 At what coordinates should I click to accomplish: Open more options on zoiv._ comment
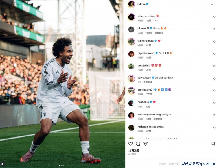pyautogui.click(x=157, y=21)
